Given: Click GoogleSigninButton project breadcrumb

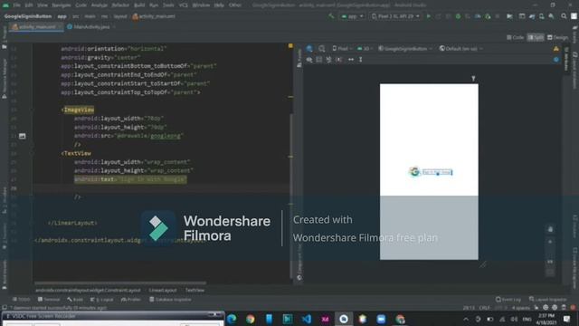Looking at the screenshot, I should (x=28, y=16).
